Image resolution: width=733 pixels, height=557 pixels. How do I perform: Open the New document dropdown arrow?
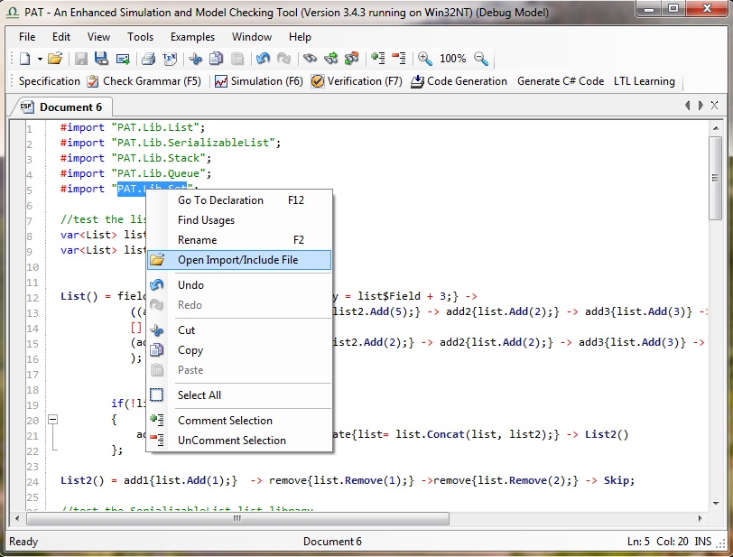tap(40, 59)
